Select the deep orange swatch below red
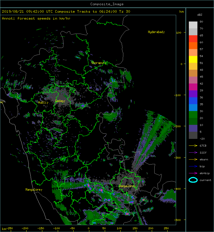This screenshot has width=214, height=232. [x=193, y=46]
